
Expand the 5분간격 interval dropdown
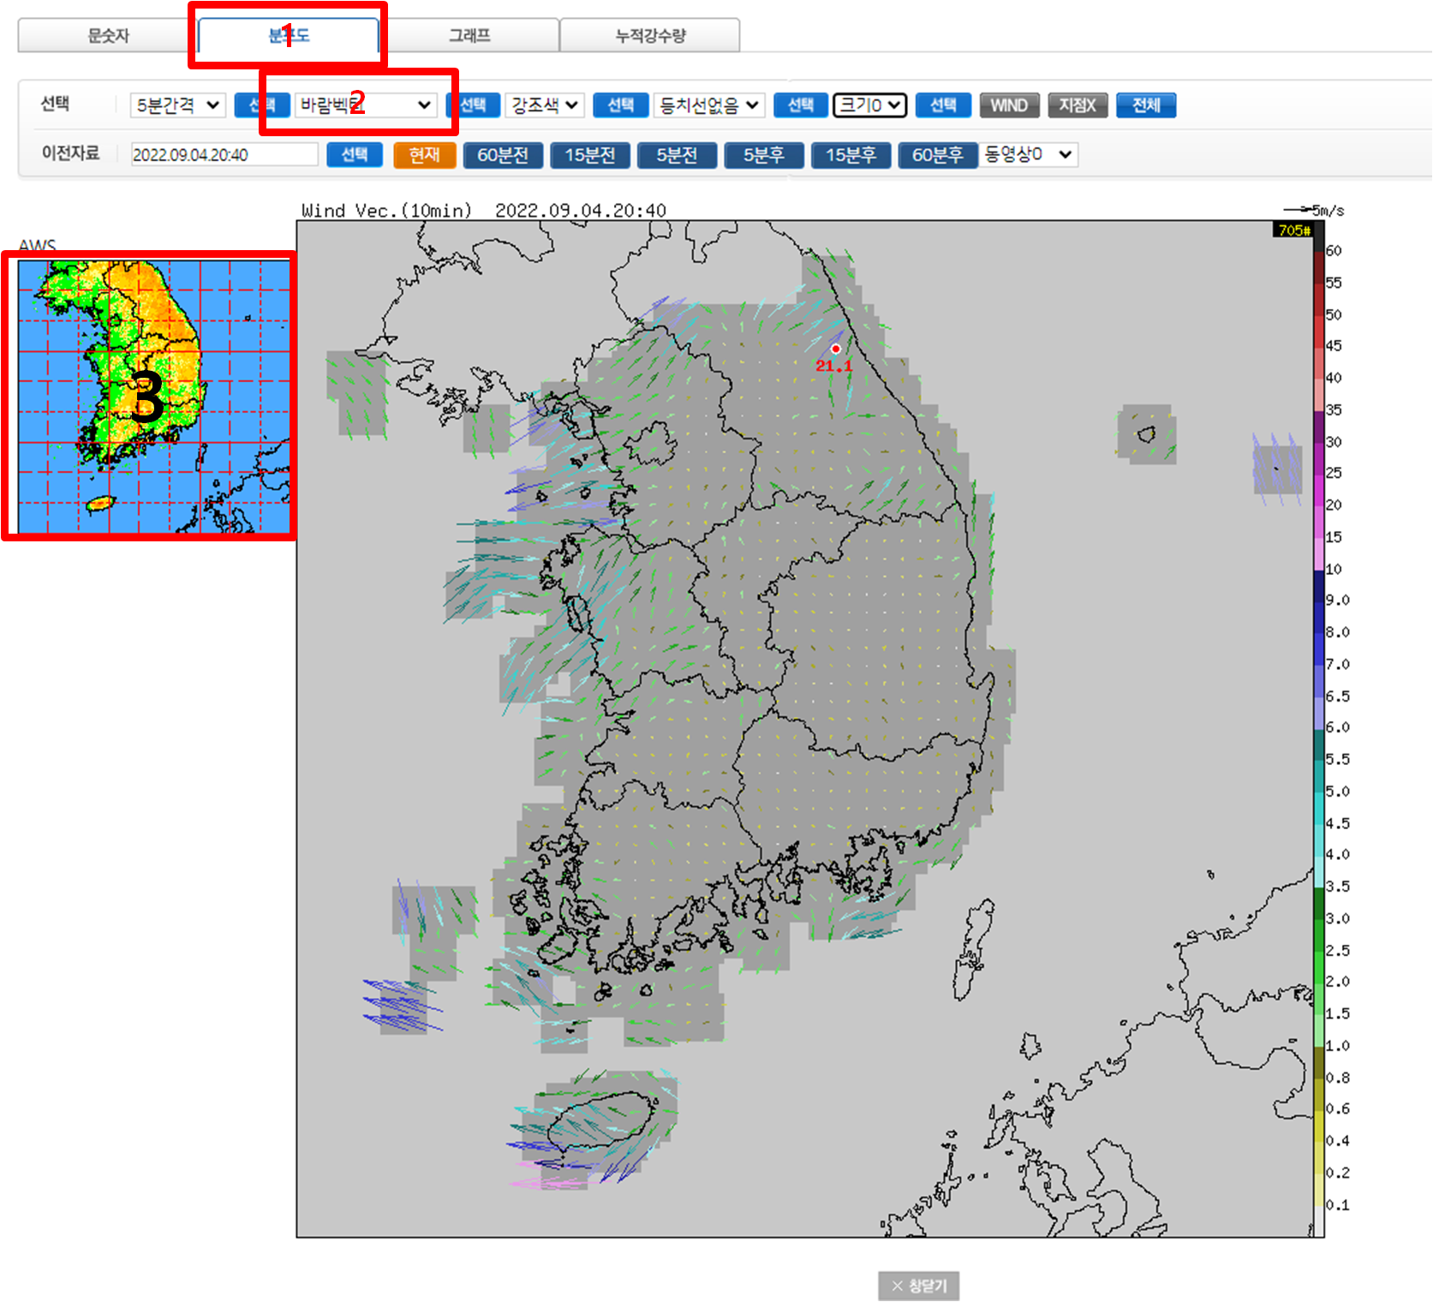pos(178,105)
